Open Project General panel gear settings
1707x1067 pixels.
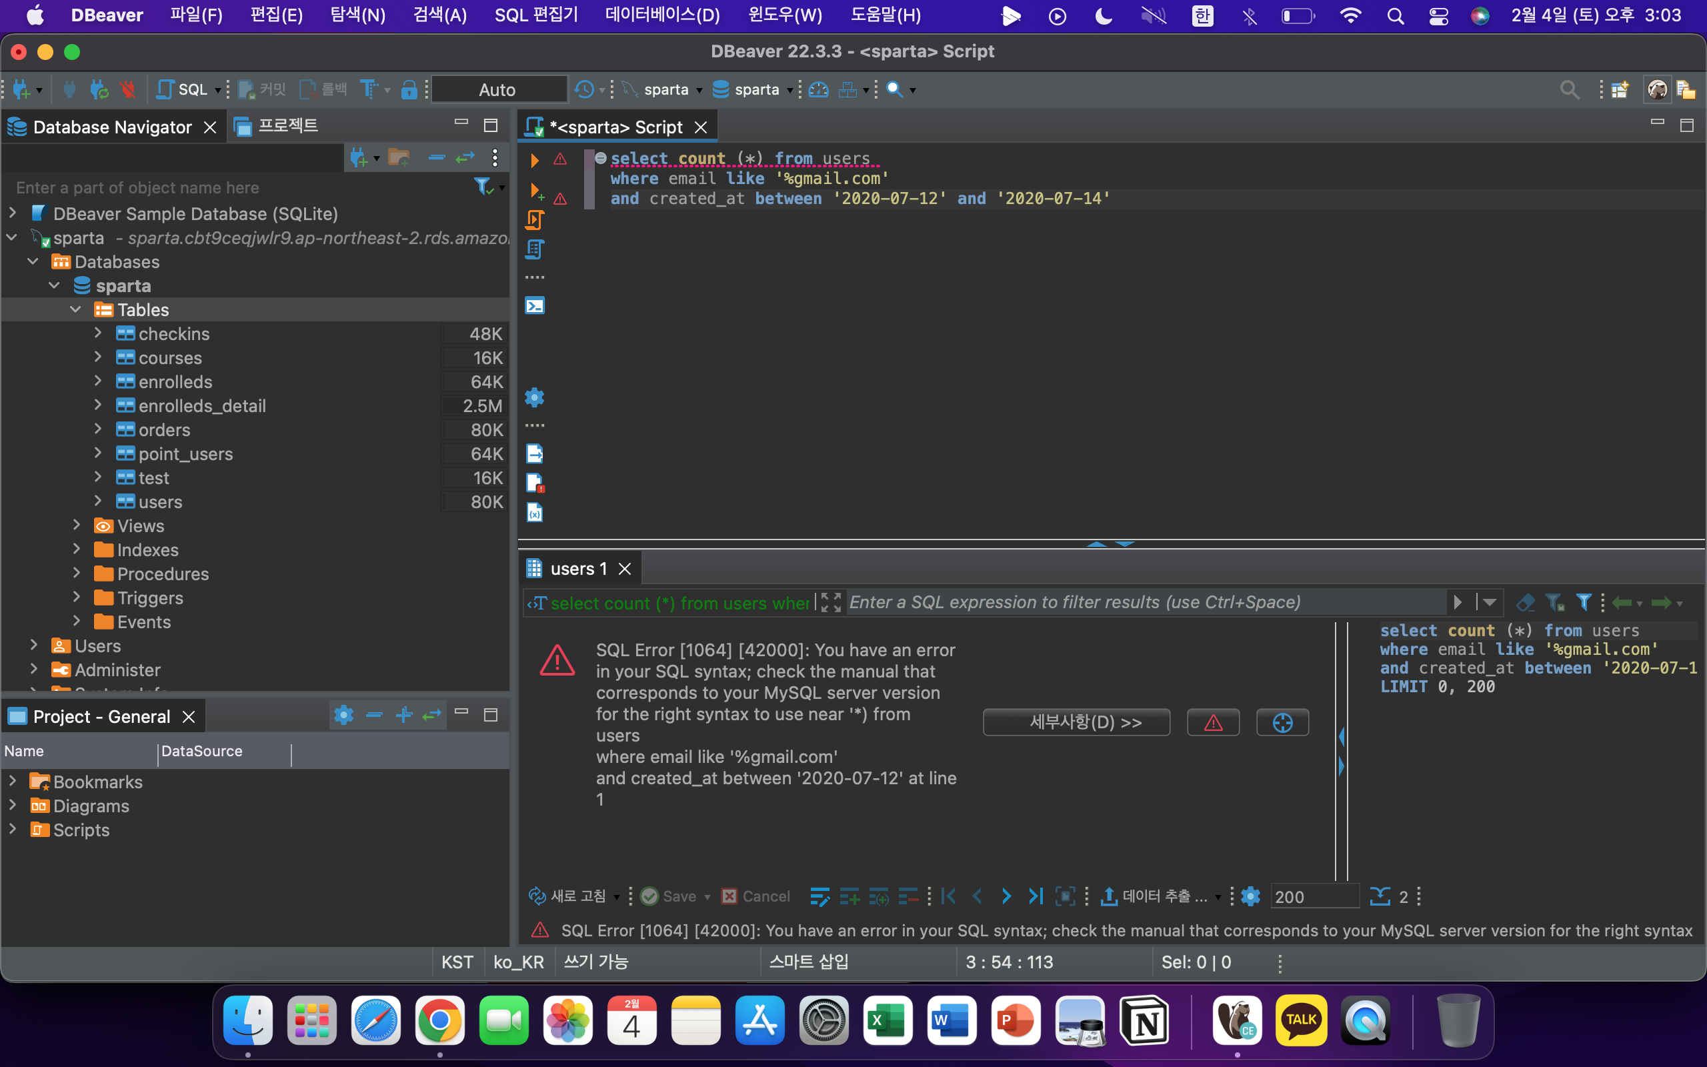(343, 716)
